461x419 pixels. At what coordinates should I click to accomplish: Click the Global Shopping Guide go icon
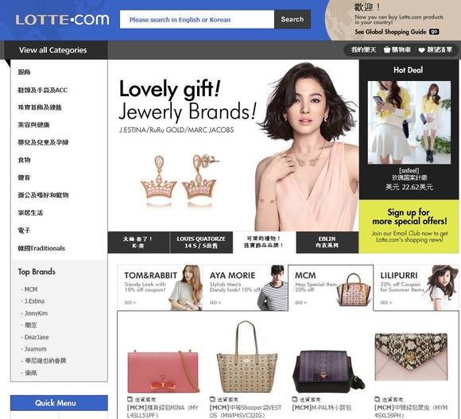click(x=434, y=32)
